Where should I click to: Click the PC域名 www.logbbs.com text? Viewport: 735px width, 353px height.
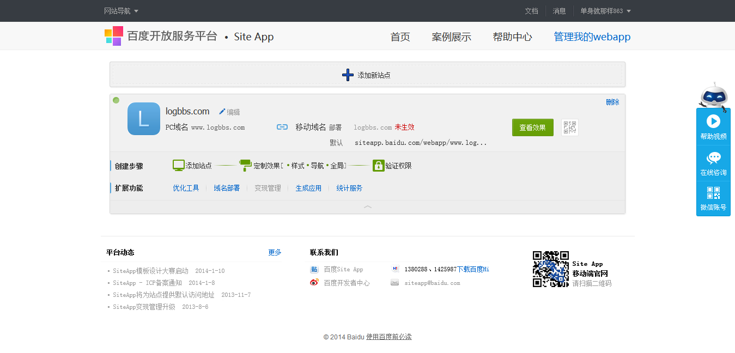(205, 127)
